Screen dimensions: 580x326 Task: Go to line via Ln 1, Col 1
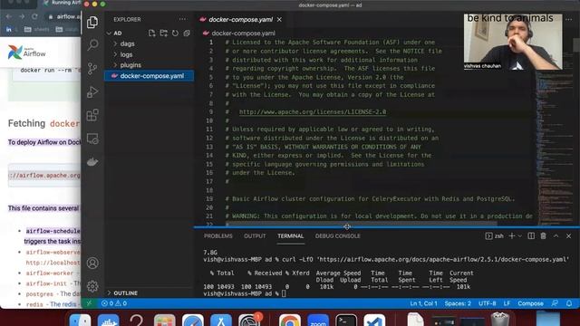(x=423, y=303)
